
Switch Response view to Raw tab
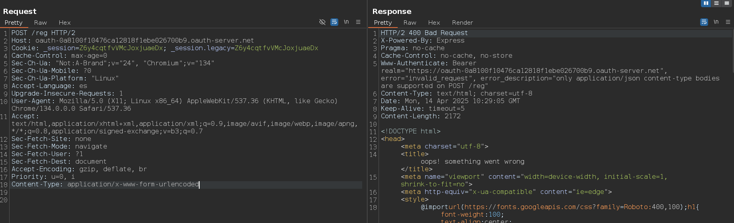[x=410, y=23]
